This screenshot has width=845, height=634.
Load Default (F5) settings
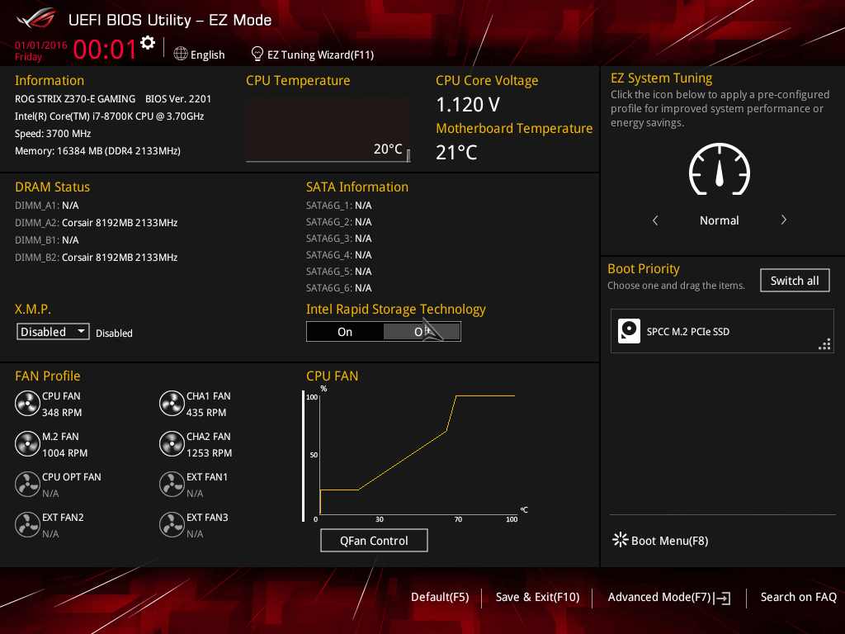tap(440, 598)
